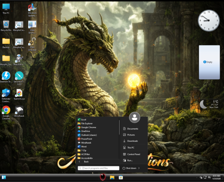Screen dimensions: 224x182
Task: Click the Empty notes gadget
Action: pos(209,62)
